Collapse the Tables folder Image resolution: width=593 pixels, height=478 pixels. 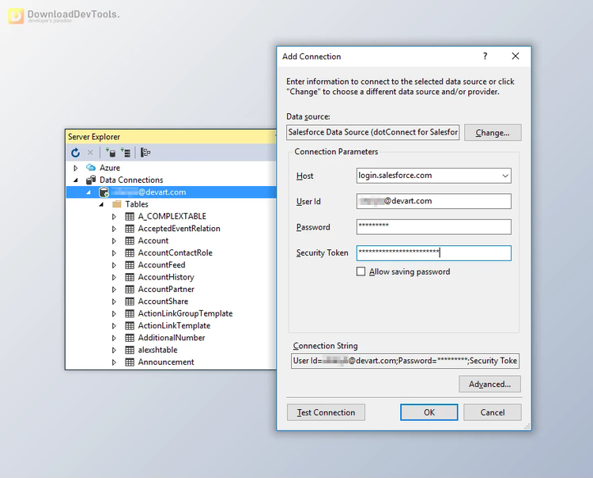coord(101,204)
